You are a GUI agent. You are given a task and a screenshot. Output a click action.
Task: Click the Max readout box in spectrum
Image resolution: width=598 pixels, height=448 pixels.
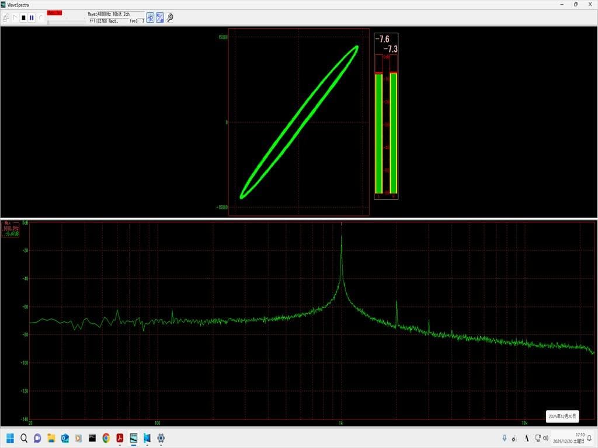click(11, 228)
